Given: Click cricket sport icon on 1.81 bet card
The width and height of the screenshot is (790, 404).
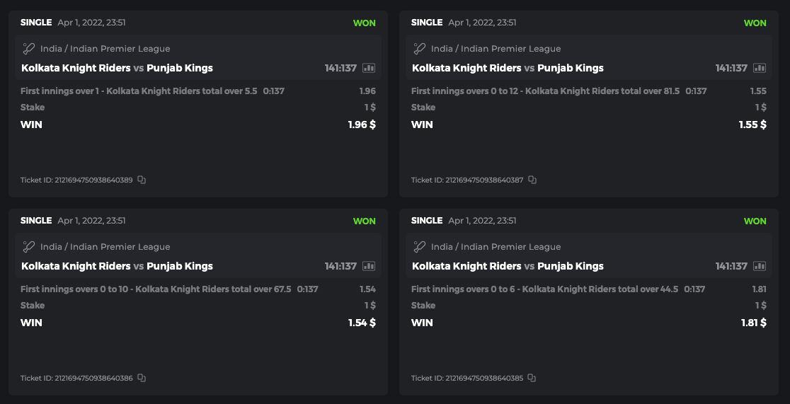Looking at the screenshot, I should coord(419,247).
